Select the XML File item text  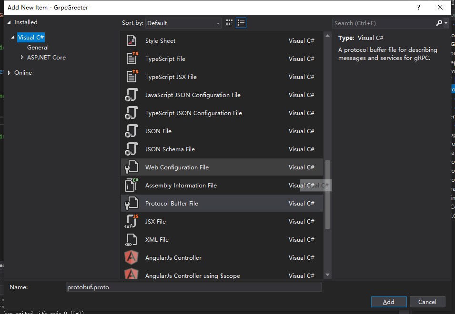click(157, 240)
